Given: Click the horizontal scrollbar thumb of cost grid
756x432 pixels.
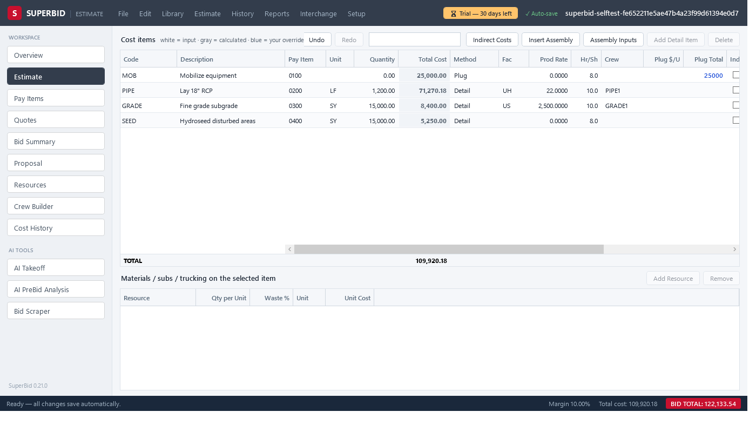Looking at the screenshot, I should click(x=449, y=249).
